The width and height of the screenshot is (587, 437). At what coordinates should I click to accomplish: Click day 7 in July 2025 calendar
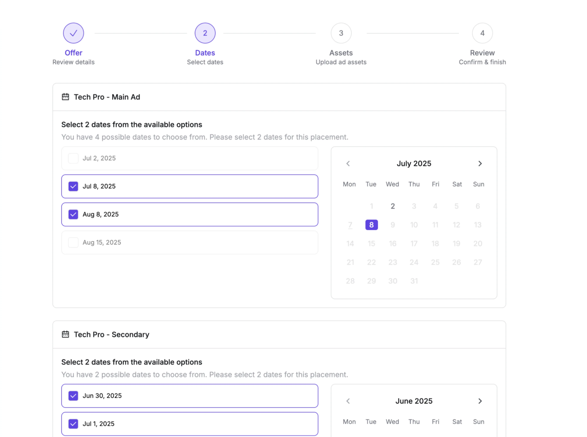[x=350, y=225]
